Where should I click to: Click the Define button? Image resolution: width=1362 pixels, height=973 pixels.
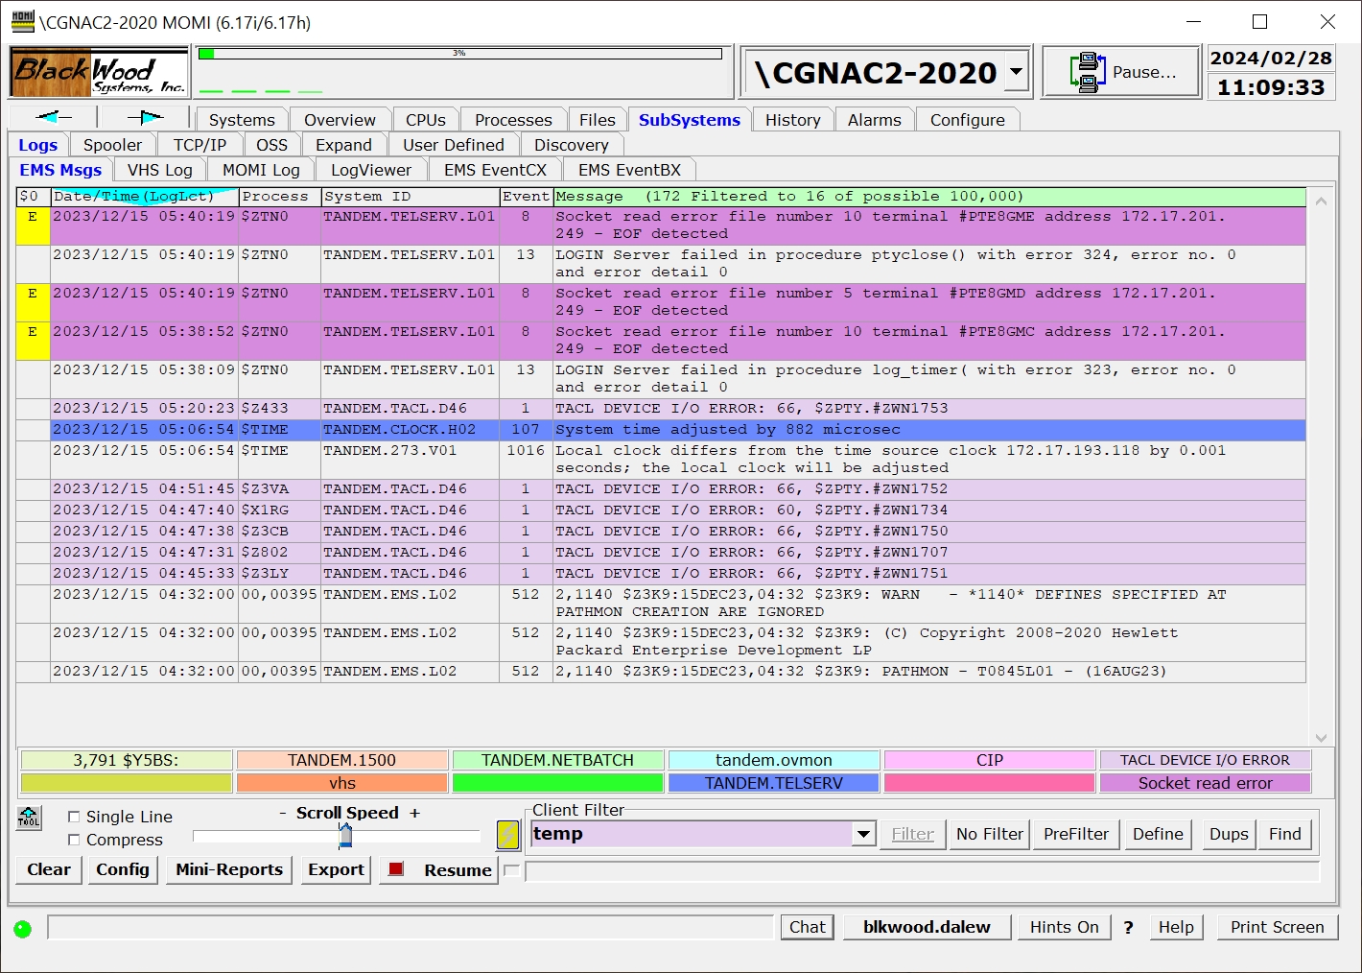(1158, 834)
